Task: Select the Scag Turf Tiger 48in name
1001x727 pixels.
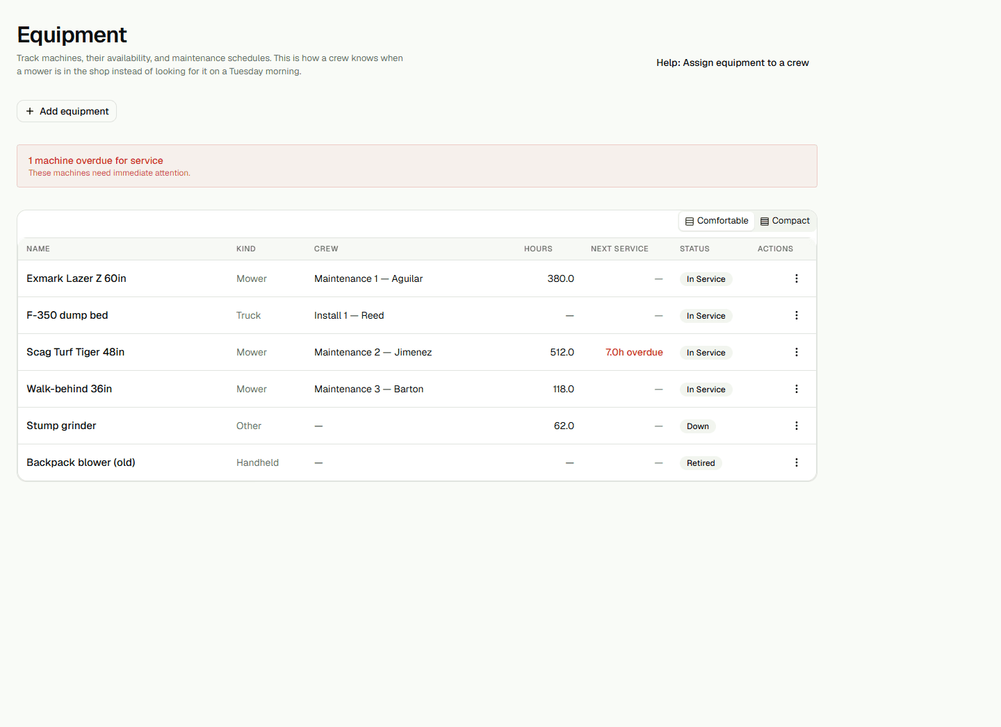Action: pyautogui.click(x=76, y=352)
